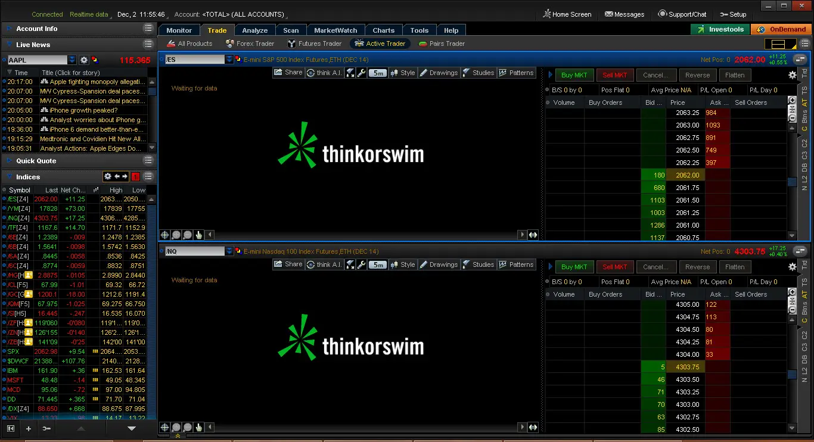Viewport: 814px width, 442px height.
Task: Toggle the symbol link color box beside AAPL
Action: 94,60
